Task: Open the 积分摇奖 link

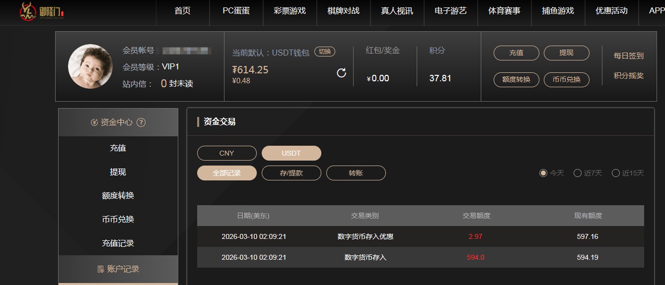Action: (629, 76)
